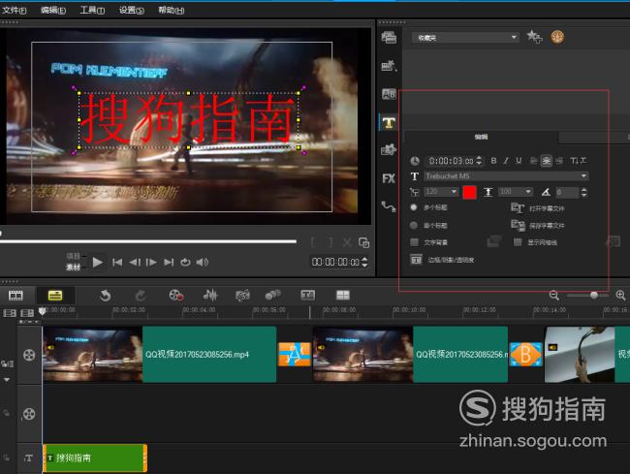Toggle the repeat playback button
This screenshot has width=630, height=474.
[185, 263]
